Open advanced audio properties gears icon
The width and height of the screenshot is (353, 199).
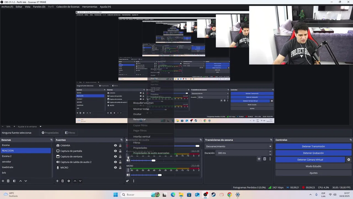pos(127,181)
